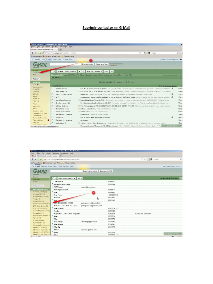The image size is (213, 284).
Task: Click Gmail logo in contacts window
Action: [x=40, y=171]
